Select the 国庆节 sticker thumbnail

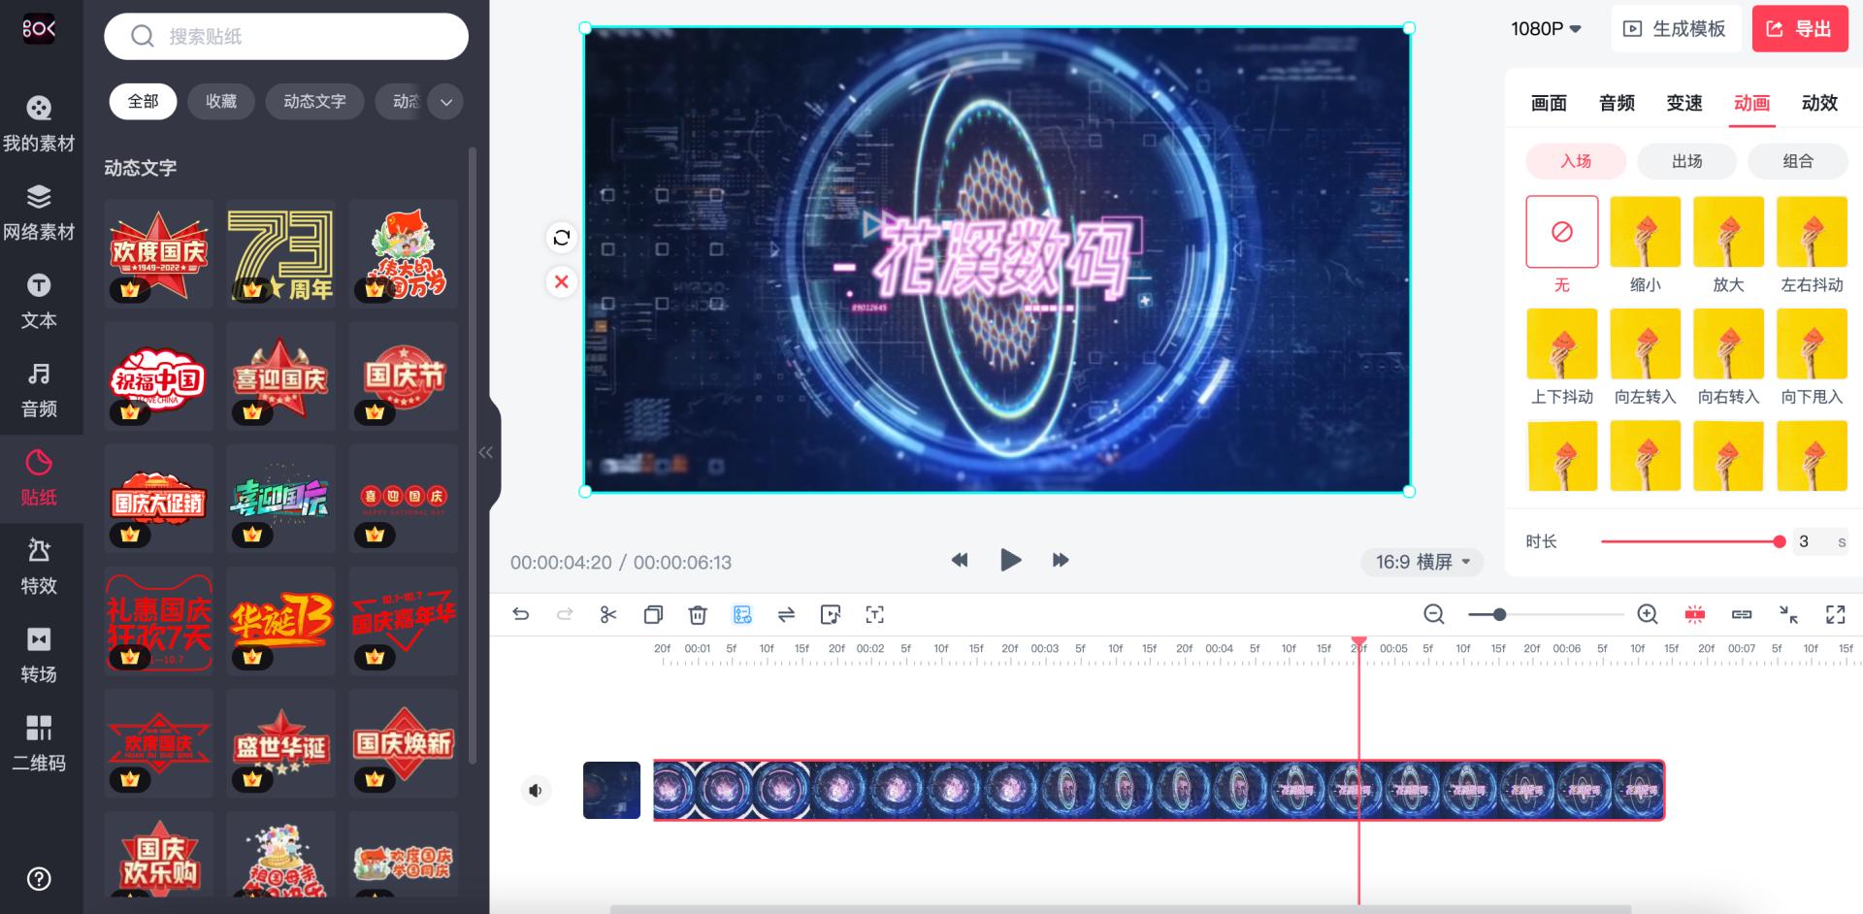pos(403,376)
